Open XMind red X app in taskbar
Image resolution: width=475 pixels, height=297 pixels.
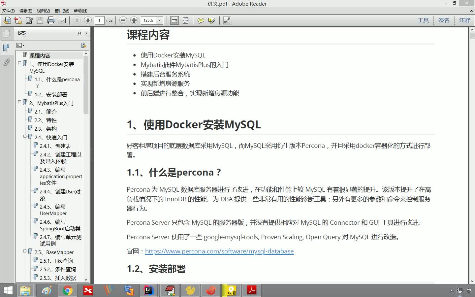point(88,290)
